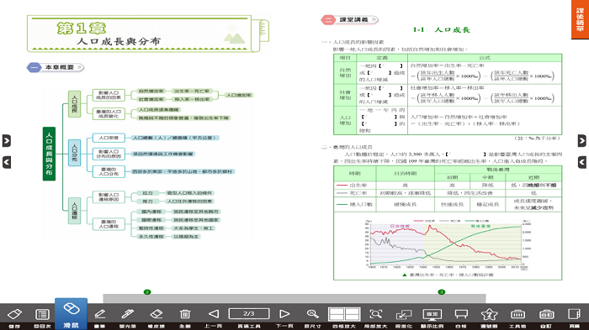Click green page marker 3
The image size is (589, 330).
click(x=442, y=291)
